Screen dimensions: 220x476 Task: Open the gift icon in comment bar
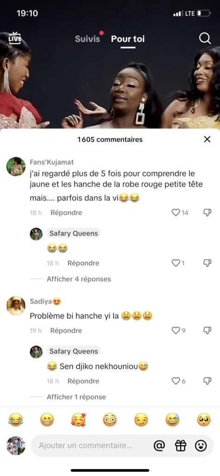[180, 446]
